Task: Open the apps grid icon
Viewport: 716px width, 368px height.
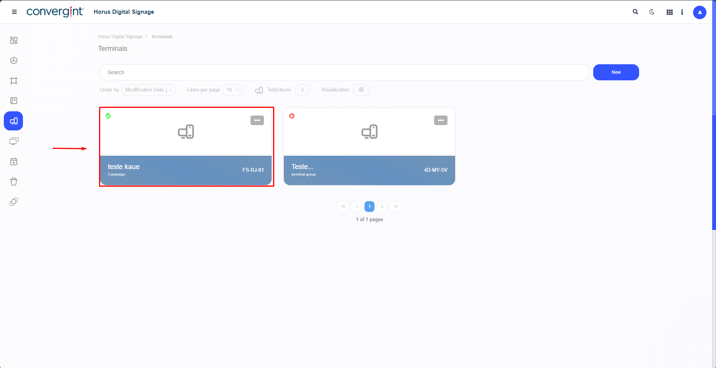Action: click(669, 12)
